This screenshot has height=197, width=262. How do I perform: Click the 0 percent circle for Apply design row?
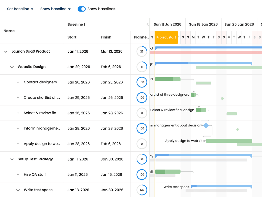142,144
